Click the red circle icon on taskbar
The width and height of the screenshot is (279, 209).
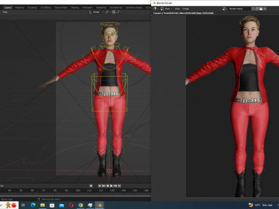click(x=14, y=205)
